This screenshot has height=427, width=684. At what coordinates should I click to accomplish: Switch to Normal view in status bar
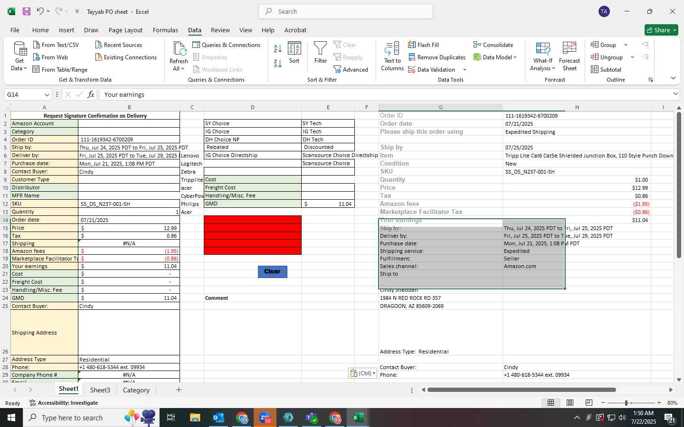point(551,402)
